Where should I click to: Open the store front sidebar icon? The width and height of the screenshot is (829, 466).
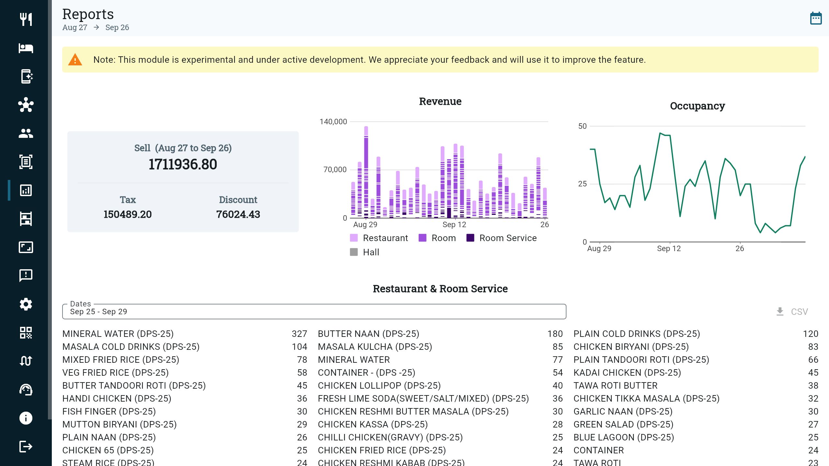click(x=26, y=219)
